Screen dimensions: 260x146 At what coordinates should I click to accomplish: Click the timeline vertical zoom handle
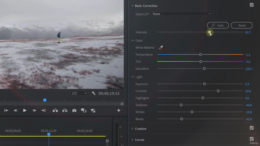[x=107, y=141]
